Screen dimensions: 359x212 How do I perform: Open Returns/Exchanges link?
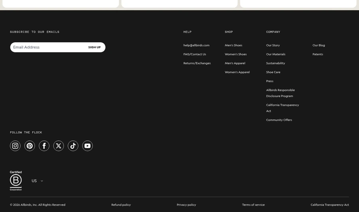197,63
